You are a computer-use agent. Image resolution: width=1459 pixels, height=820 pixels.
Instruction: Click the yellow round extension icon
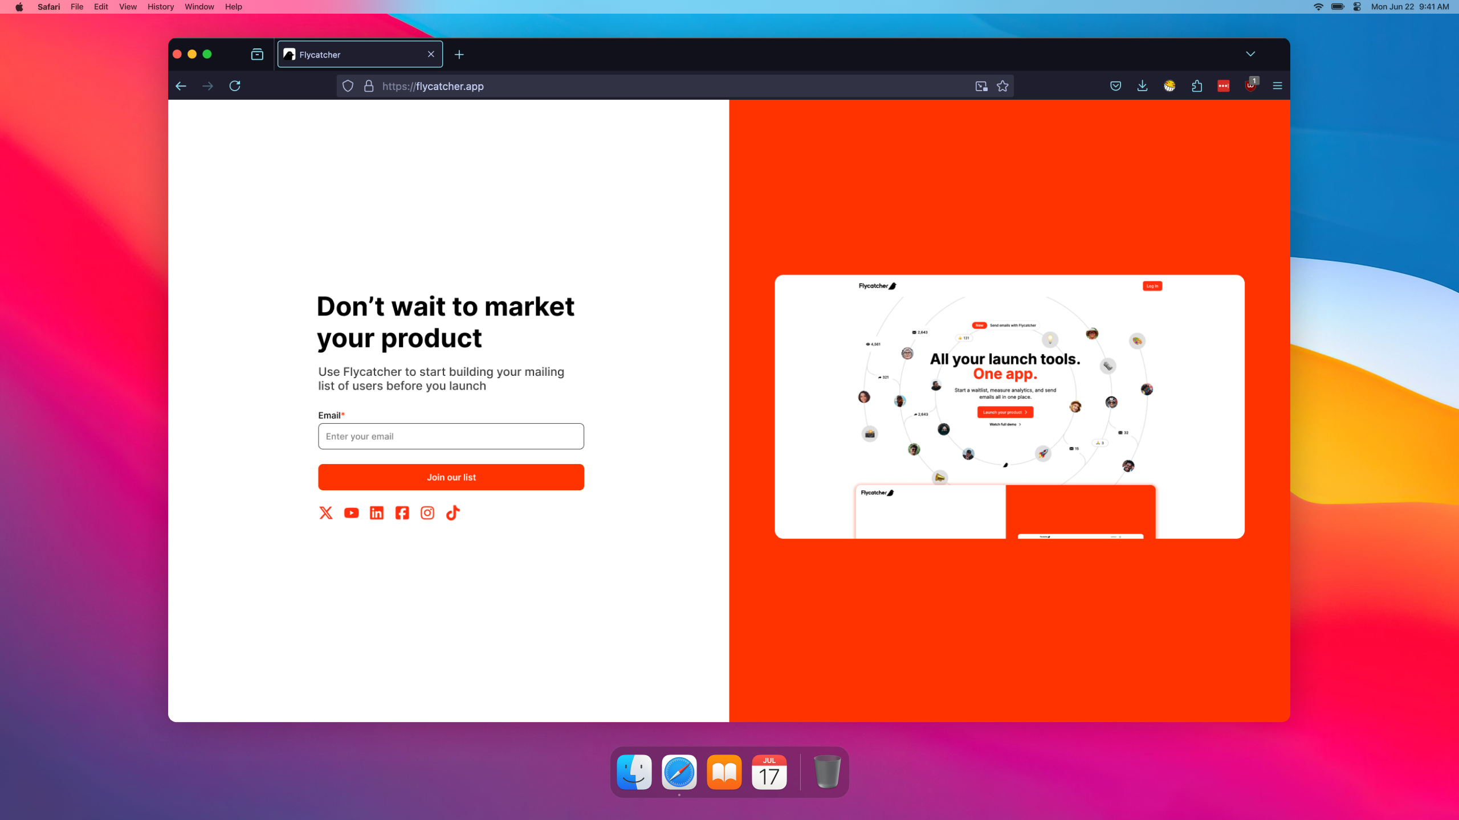coord(1169,86)
